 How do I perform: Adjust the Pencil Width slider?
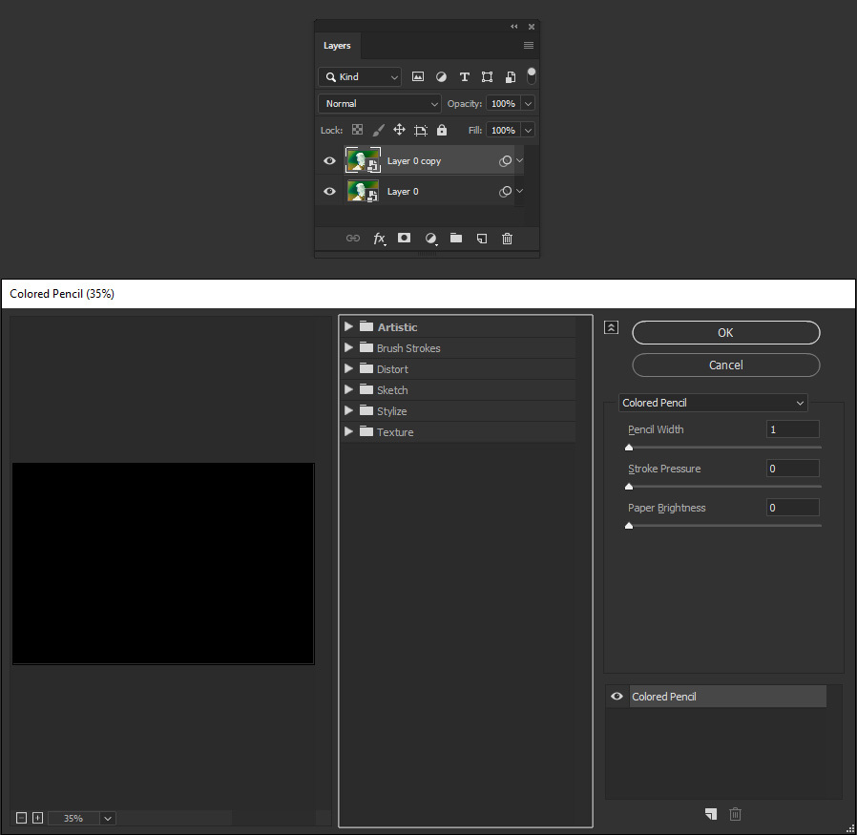(x=629, y=447)
